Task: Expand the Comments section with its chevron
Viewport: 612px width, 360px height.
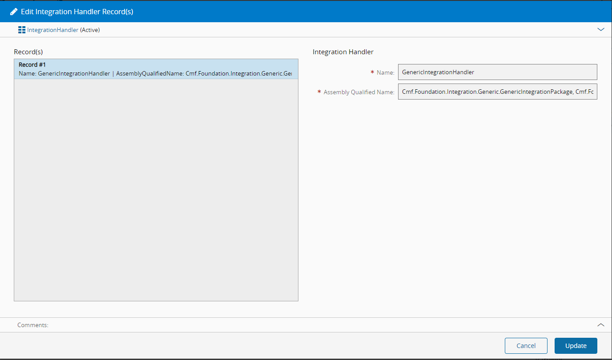Action: click(600, 325)
